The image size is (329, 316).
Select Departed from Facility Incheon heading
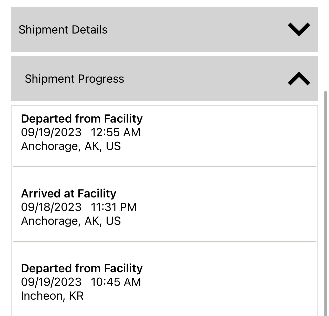pyautogui.click(x=82, y=268)
